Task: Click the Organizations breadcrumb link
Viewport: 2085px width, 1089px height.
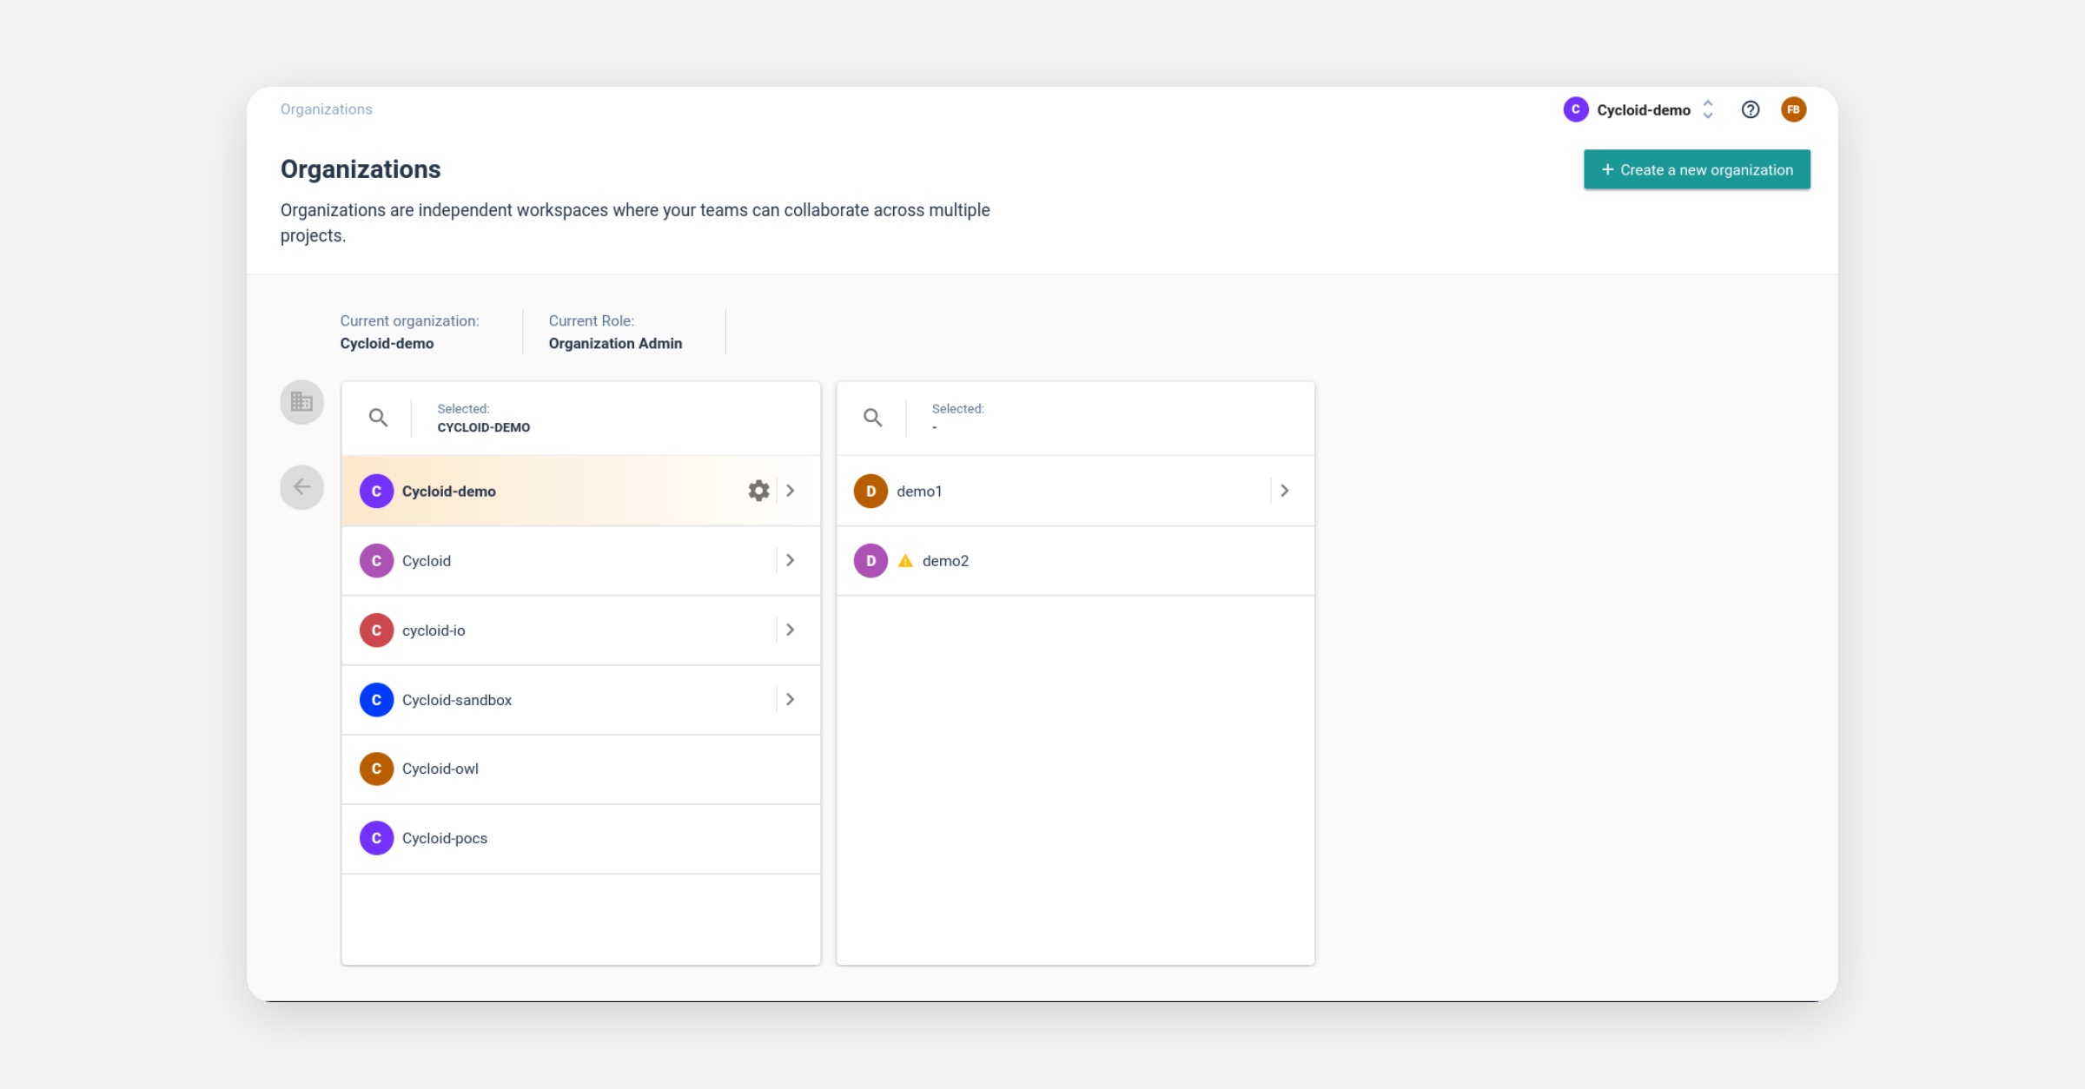Action: [x=326, y=109]
